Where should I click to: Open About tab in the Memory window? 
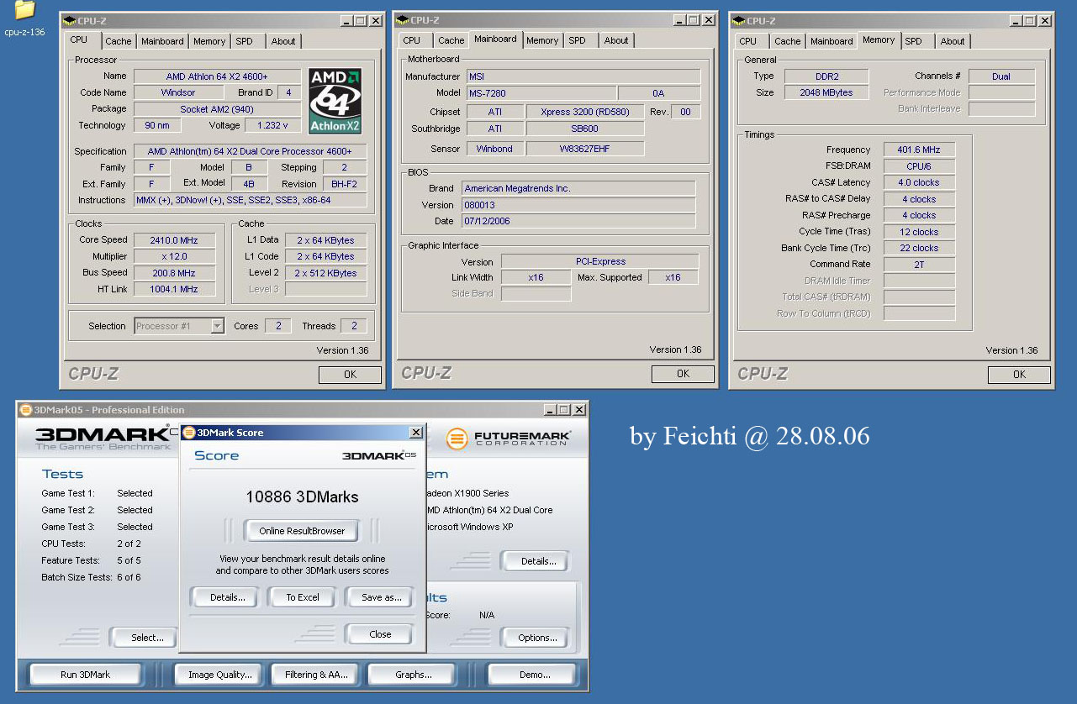tap(953, 41)
